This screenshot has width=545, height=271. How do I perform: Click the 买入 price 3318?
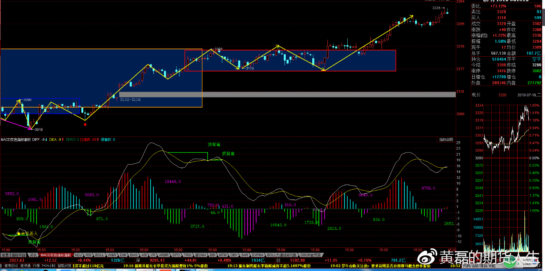click(x=501, y=18)
